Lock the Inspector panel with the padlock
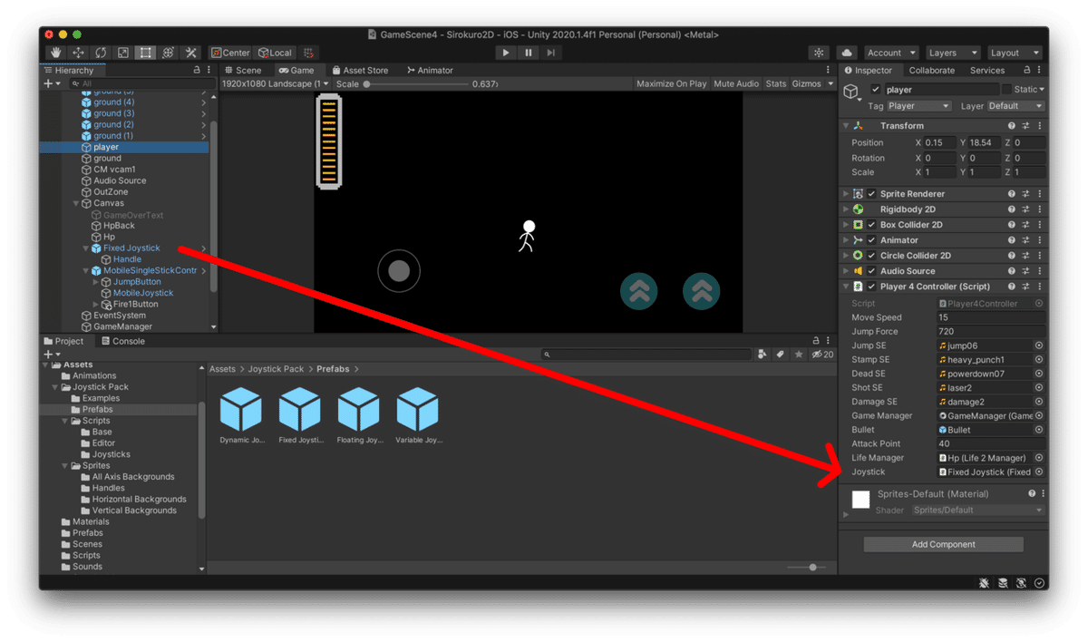 pos(1026,70)
